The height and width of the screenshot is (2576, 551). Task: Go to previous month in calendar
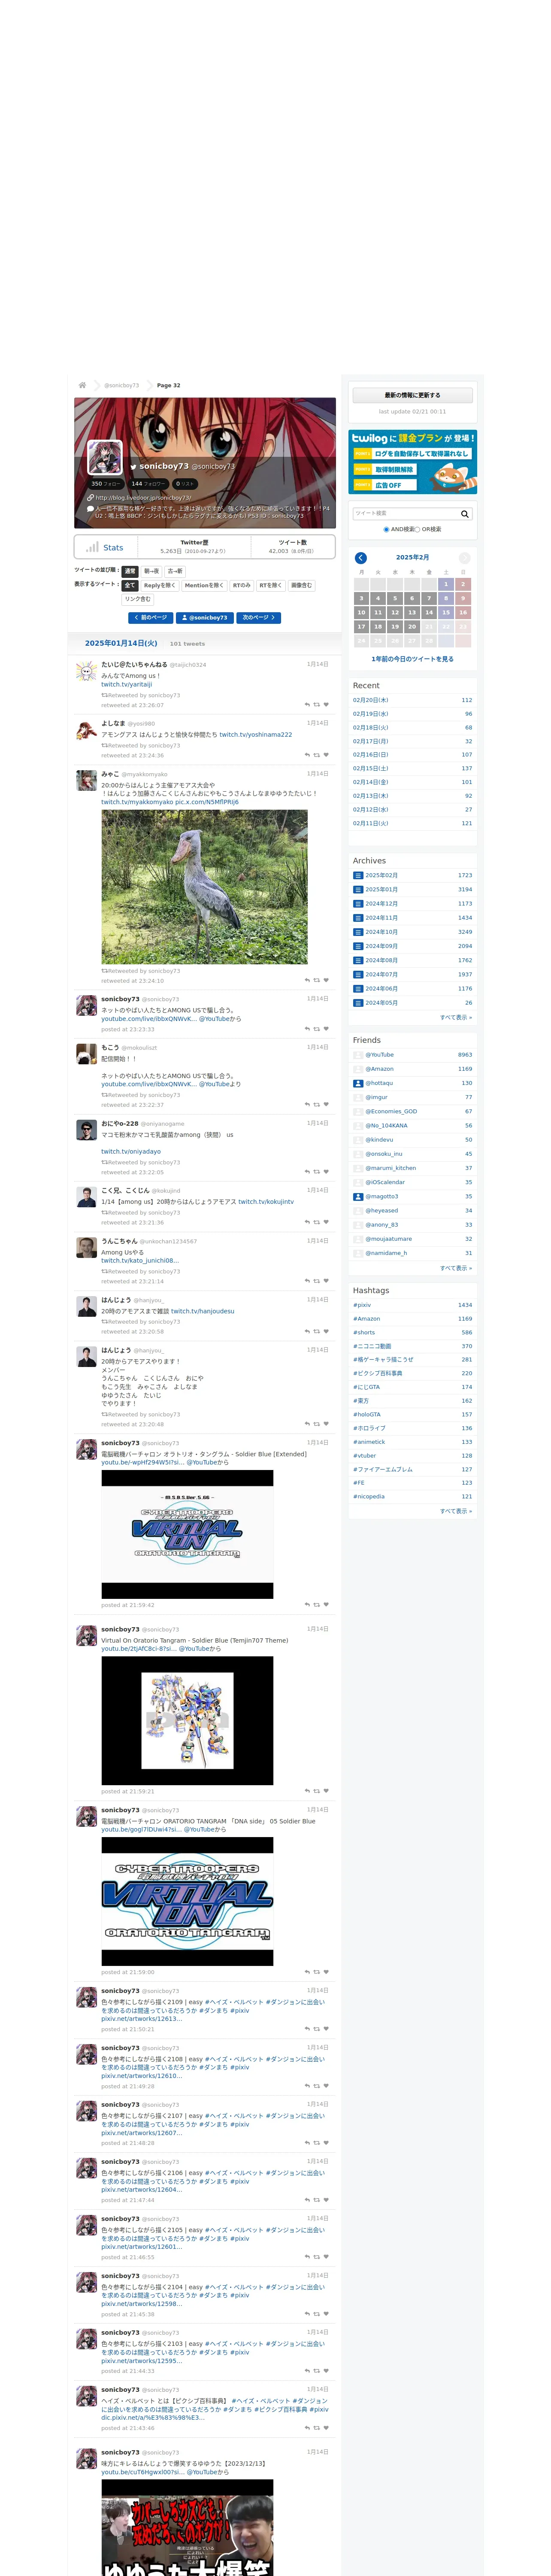(x=361, y=558)
